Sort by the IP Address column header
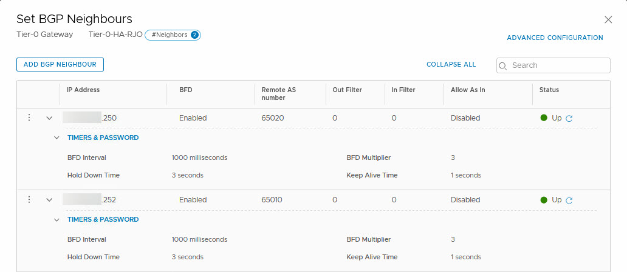The height and width of the screenshot is (272, 627). point(83,90)
